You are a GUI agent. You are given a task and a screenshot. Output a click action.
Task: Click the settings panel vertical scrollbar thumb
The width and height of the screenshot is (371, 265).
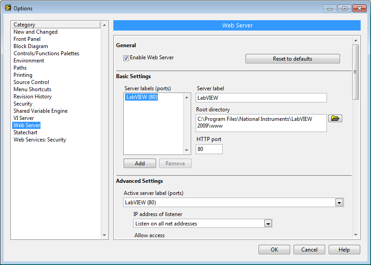[355, 72]
